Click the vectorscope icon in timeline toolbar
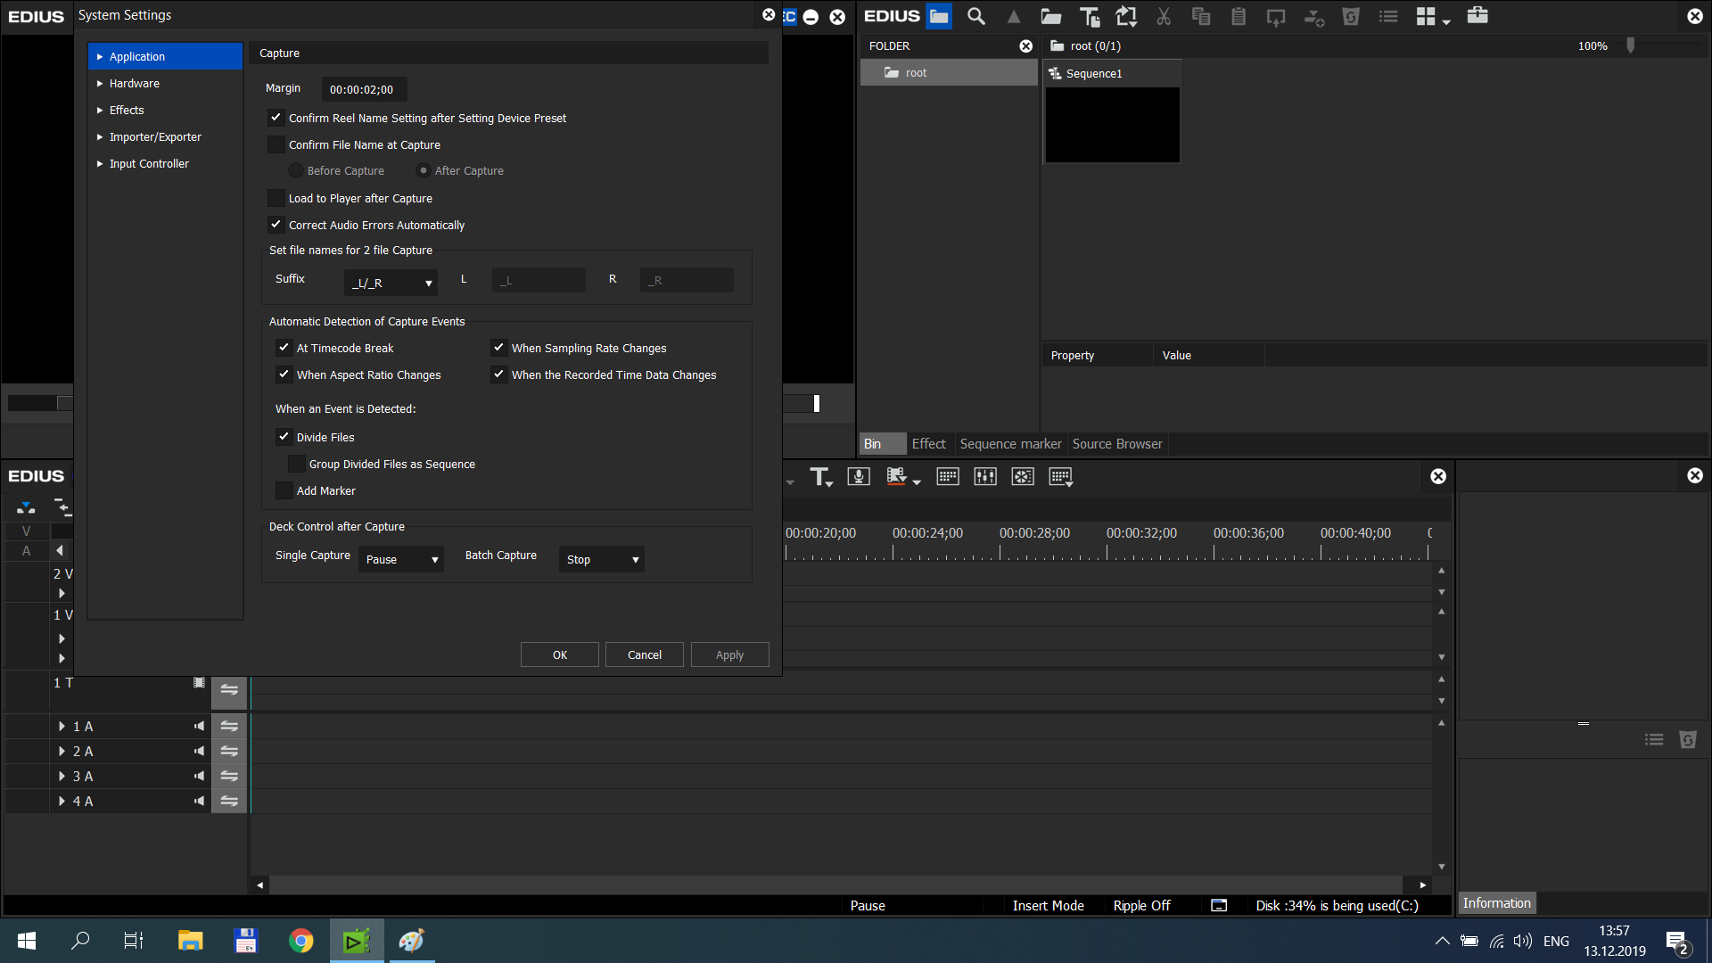1712x963 pixels. 1023,476
